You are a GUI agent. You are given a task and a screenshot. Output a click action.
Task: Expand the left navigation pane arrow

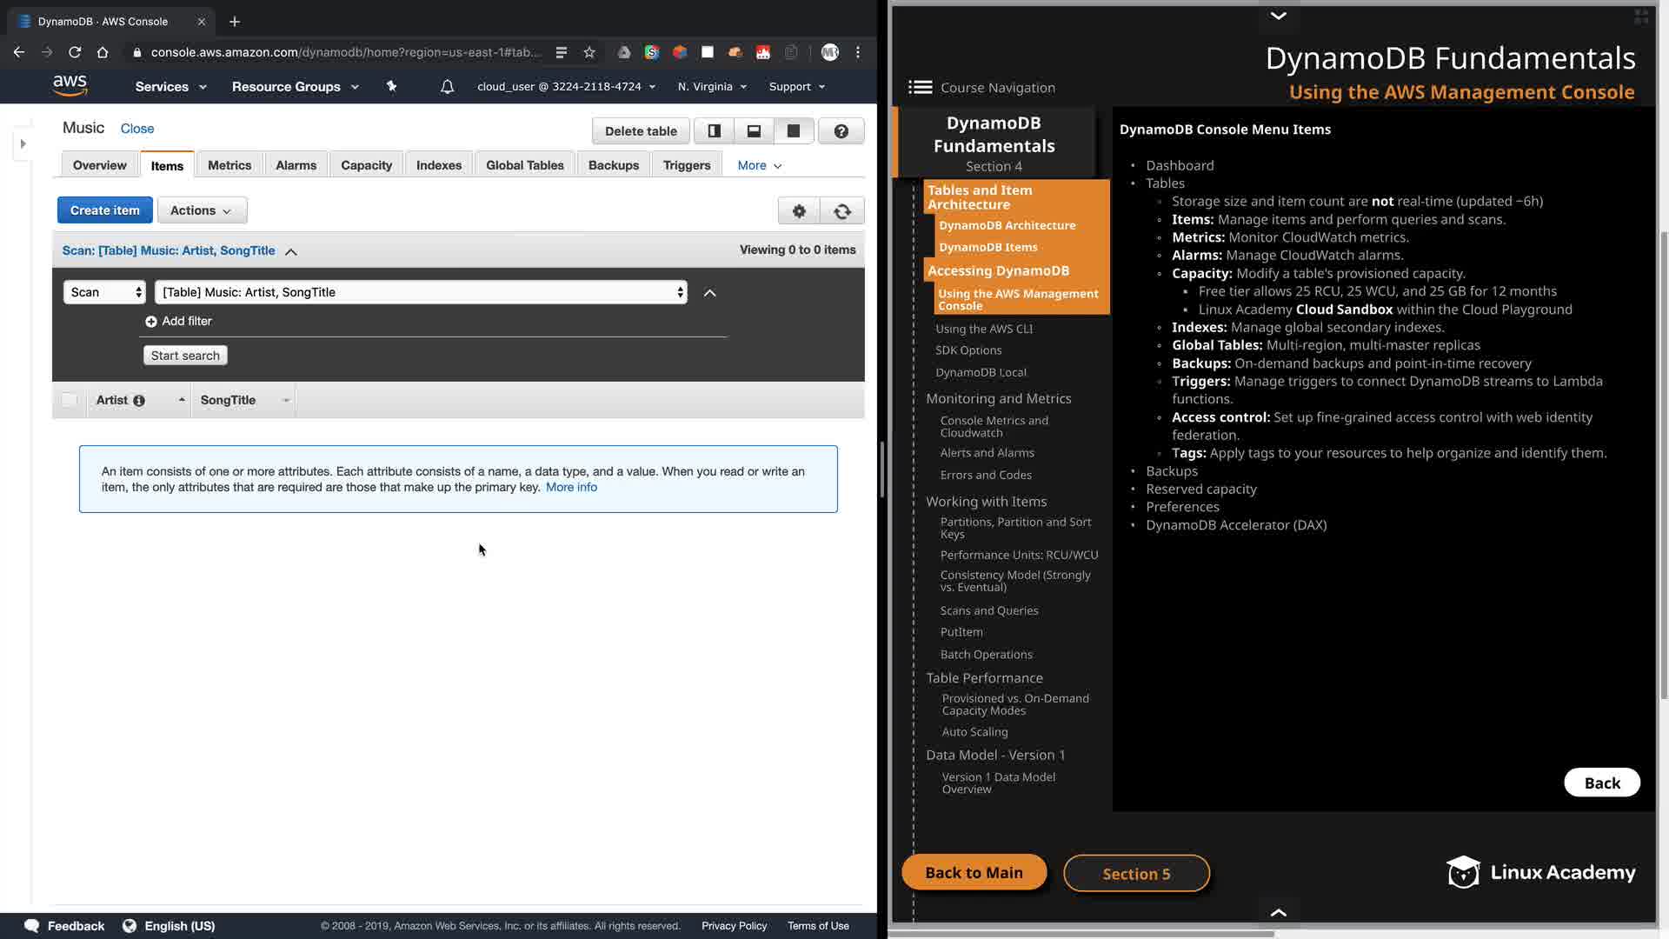pyautogui.click(x=23, y=143)
